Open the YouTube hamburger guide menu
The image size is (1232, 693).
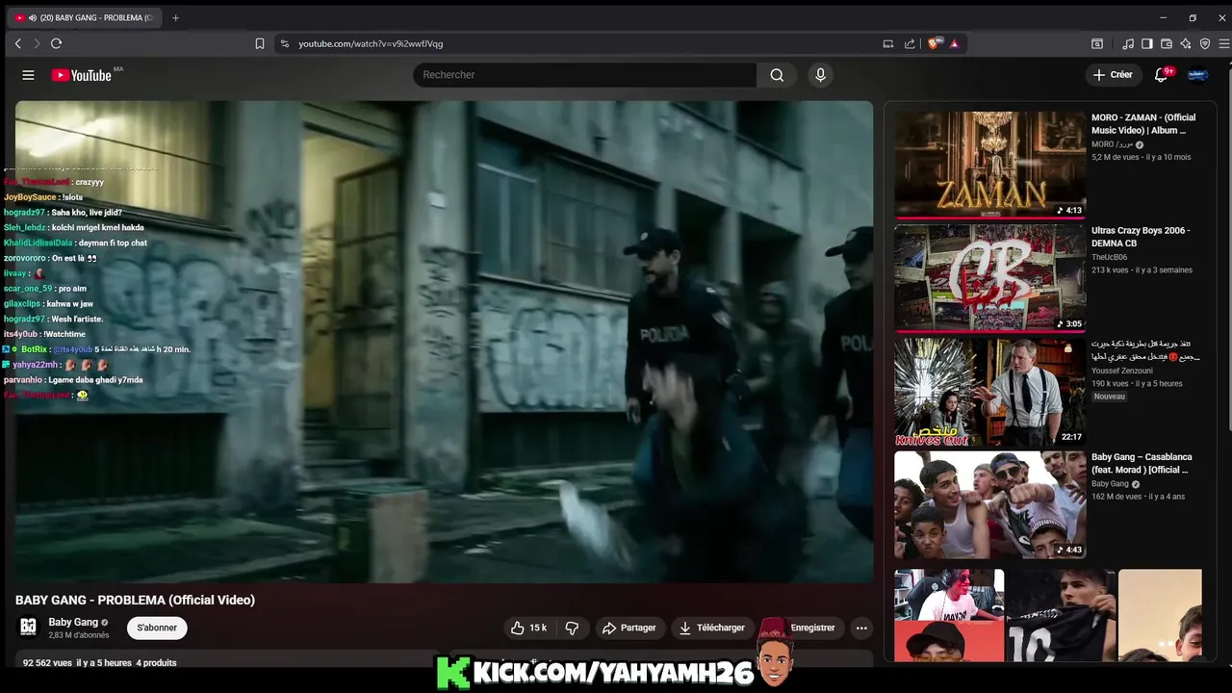pyautogui.click(x=28, y=75)
